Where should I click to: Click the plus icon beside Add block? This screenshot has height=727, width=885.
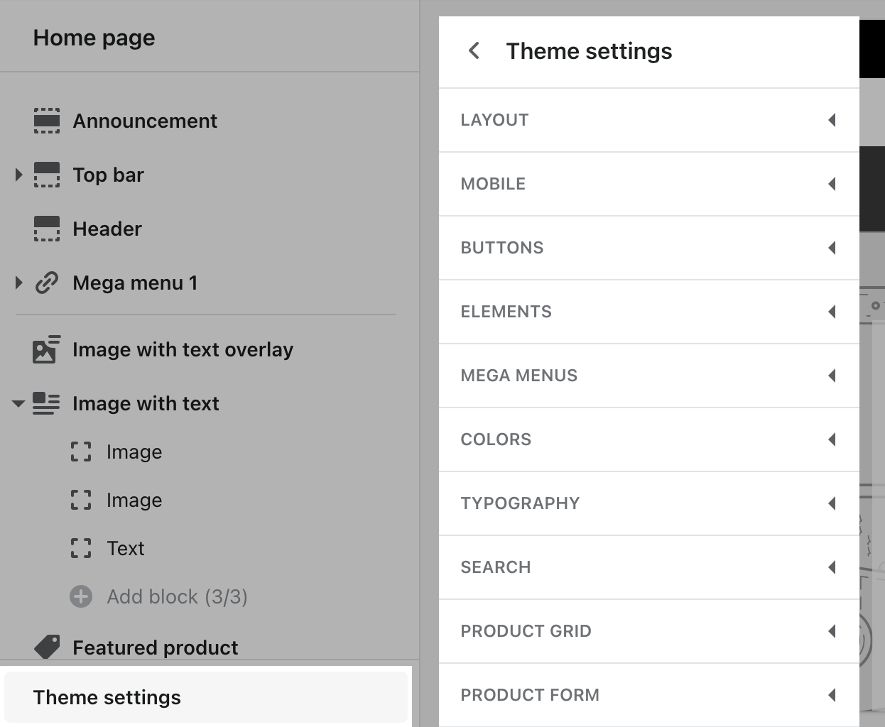(x=81, y=596)
